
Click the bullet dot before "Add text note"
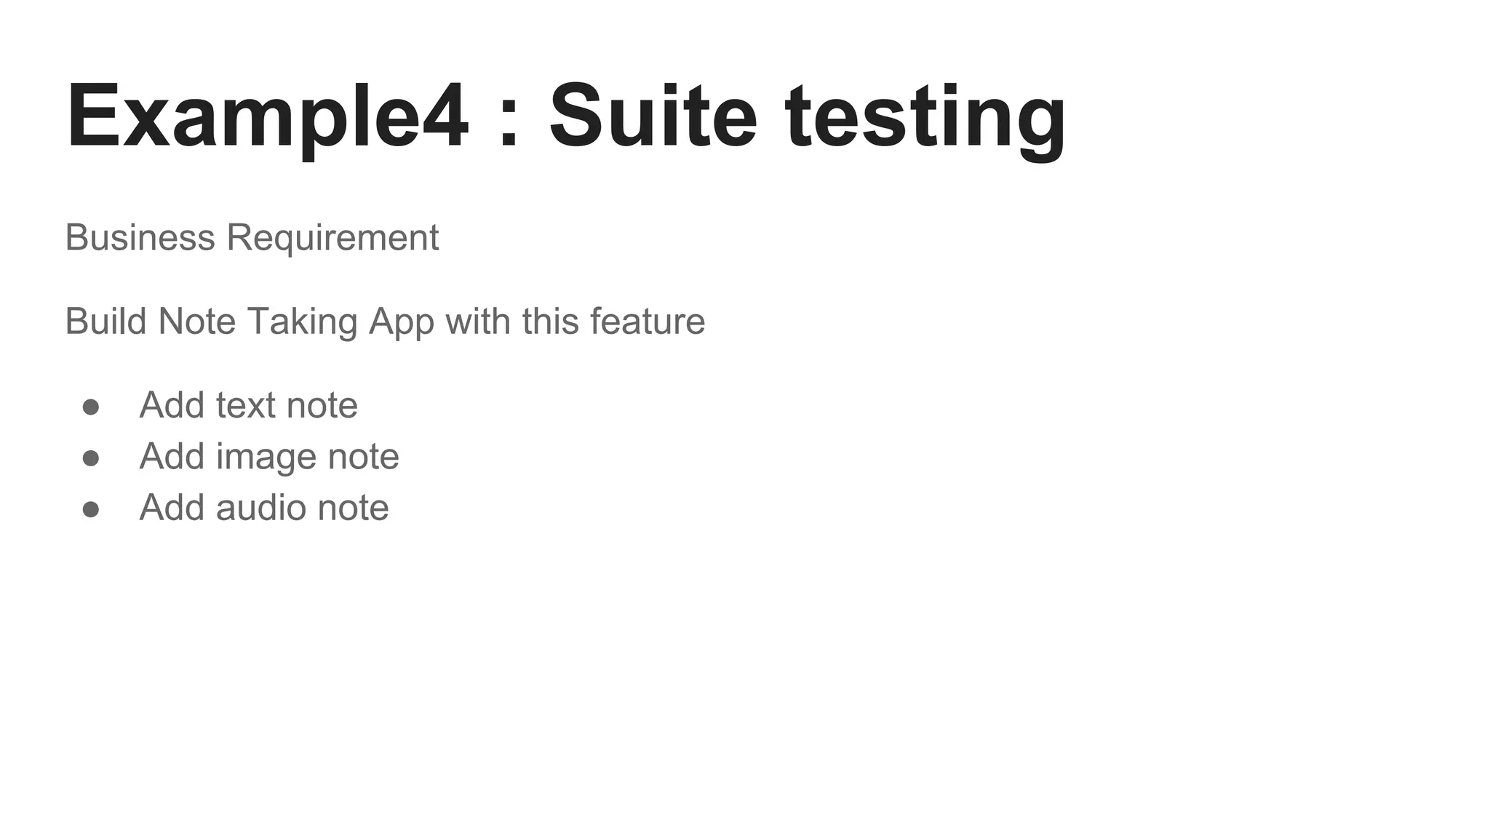[x=91, y=407]
